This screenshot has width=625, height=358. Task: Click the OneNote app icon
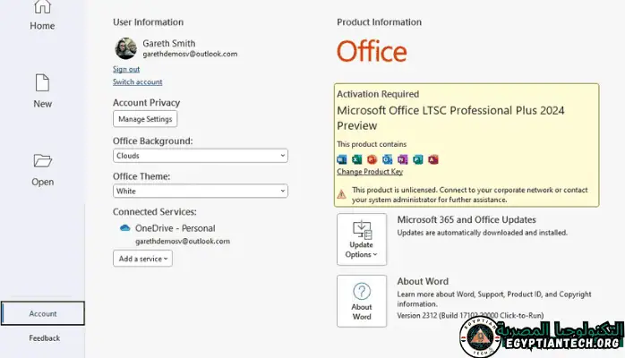(402, 159)
